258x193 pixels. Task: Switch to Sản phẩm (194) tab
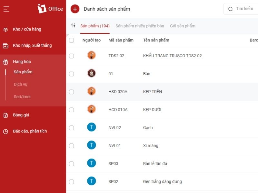coord(95,26)
